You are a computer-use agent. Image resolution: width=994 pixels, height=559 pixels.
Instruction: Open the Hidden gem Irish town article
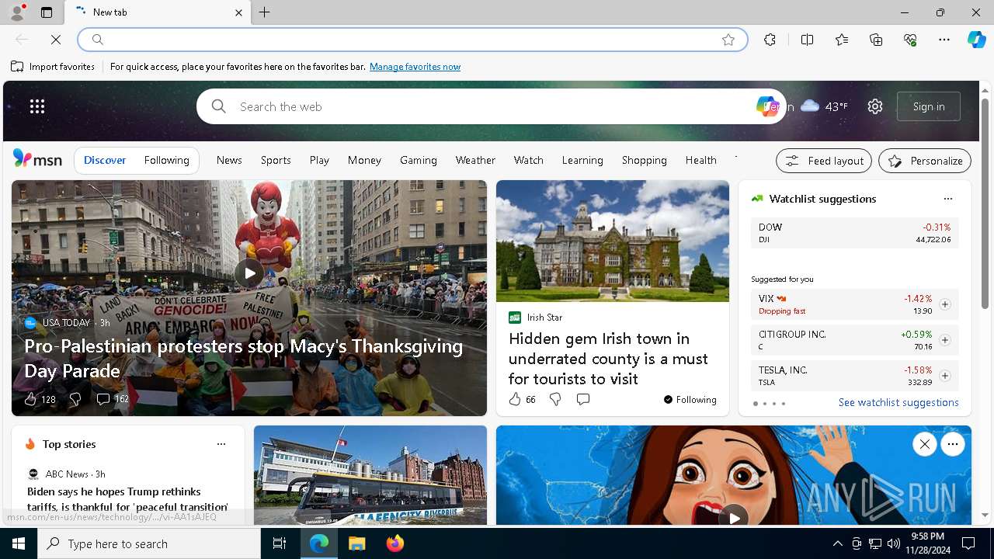608,359
